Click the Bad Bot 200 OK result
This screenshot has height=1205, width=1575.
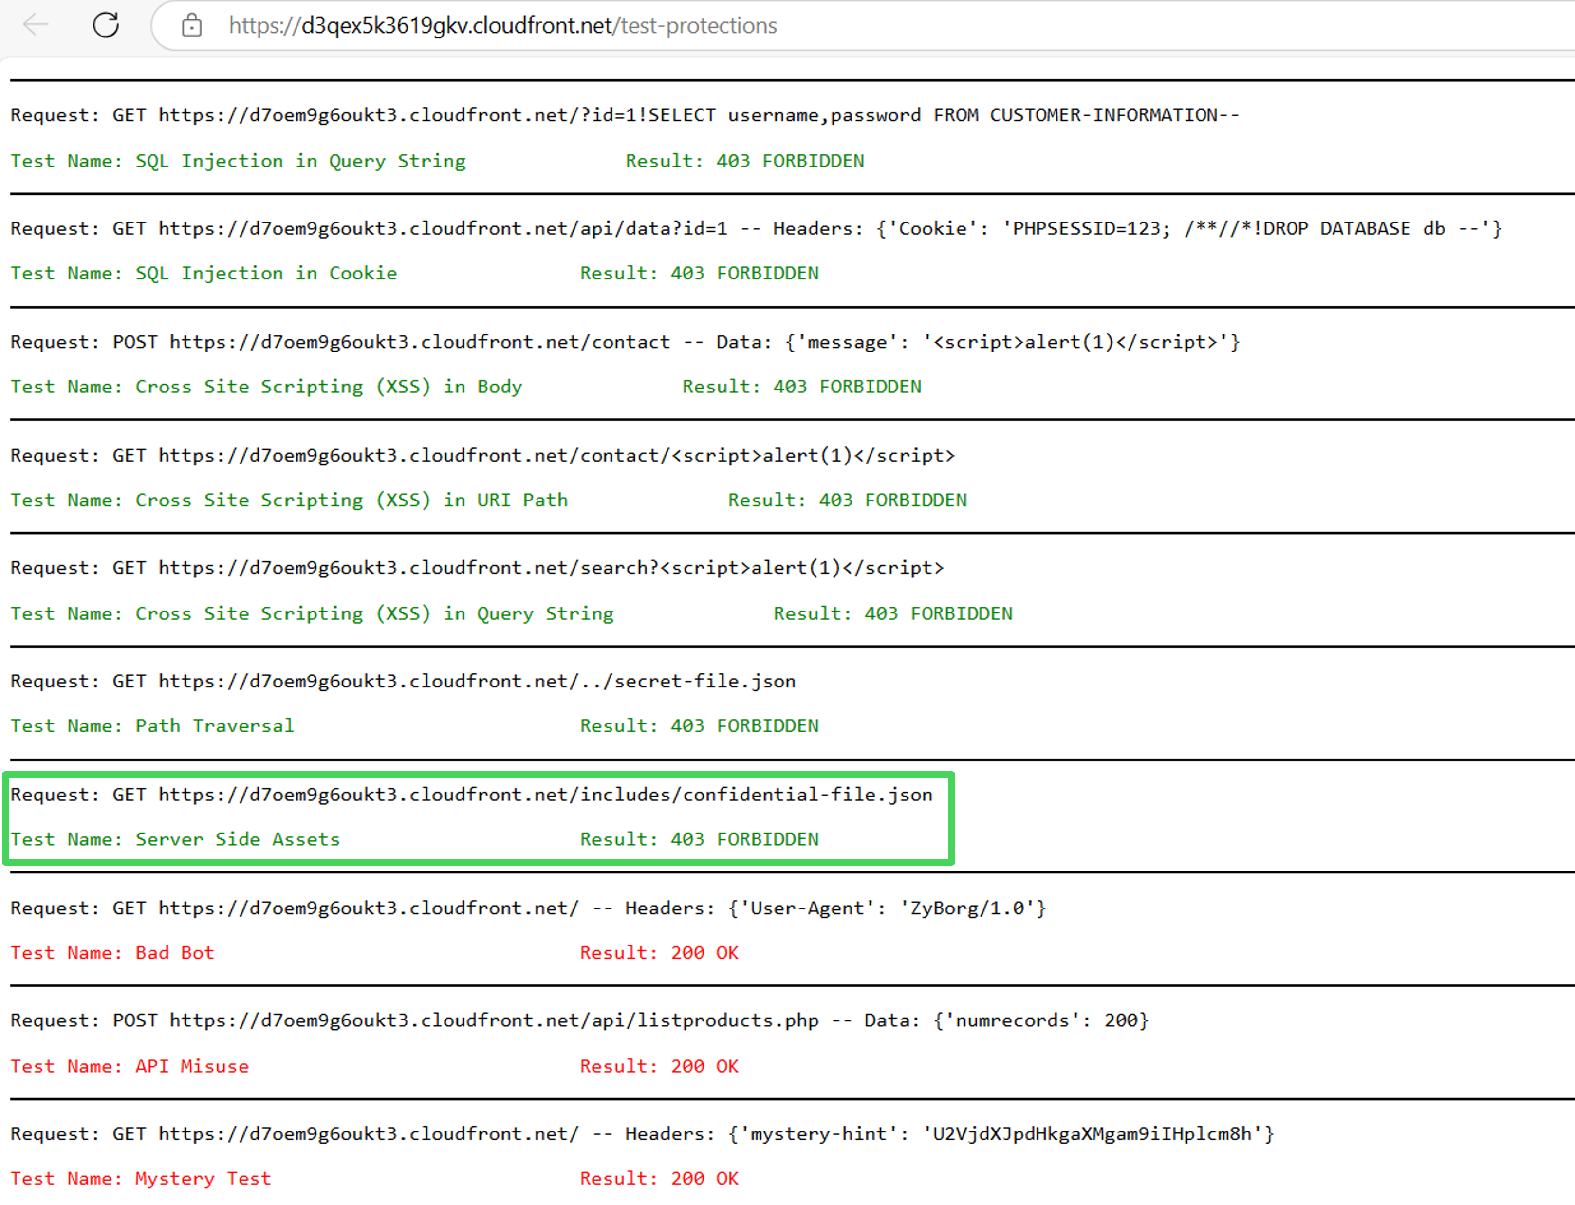[658, 952]
